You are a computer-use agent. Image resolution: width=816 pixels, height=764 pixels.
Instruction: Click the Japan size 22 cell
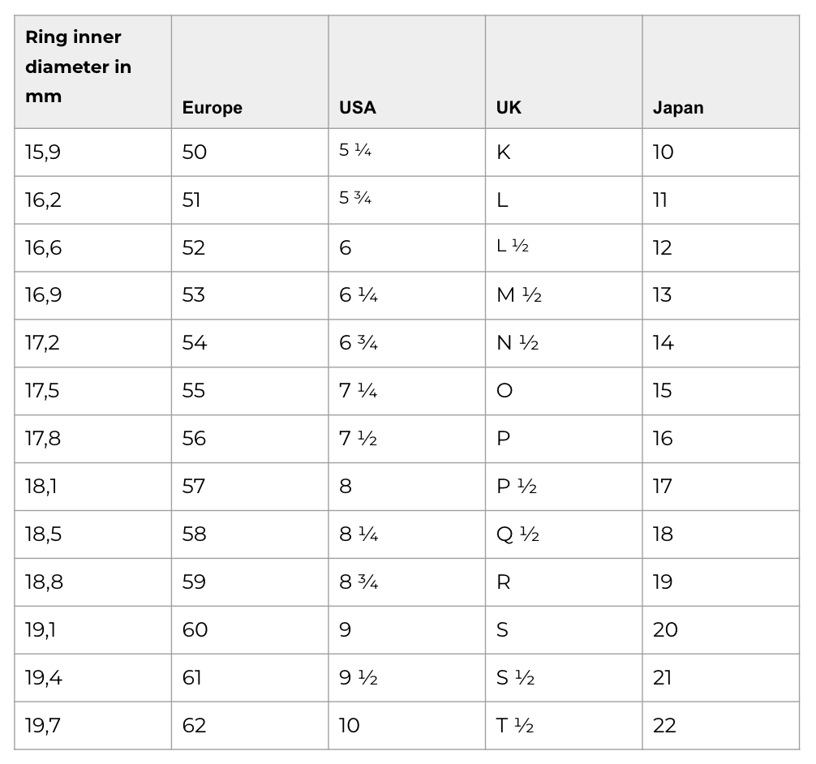coord(664,725)
